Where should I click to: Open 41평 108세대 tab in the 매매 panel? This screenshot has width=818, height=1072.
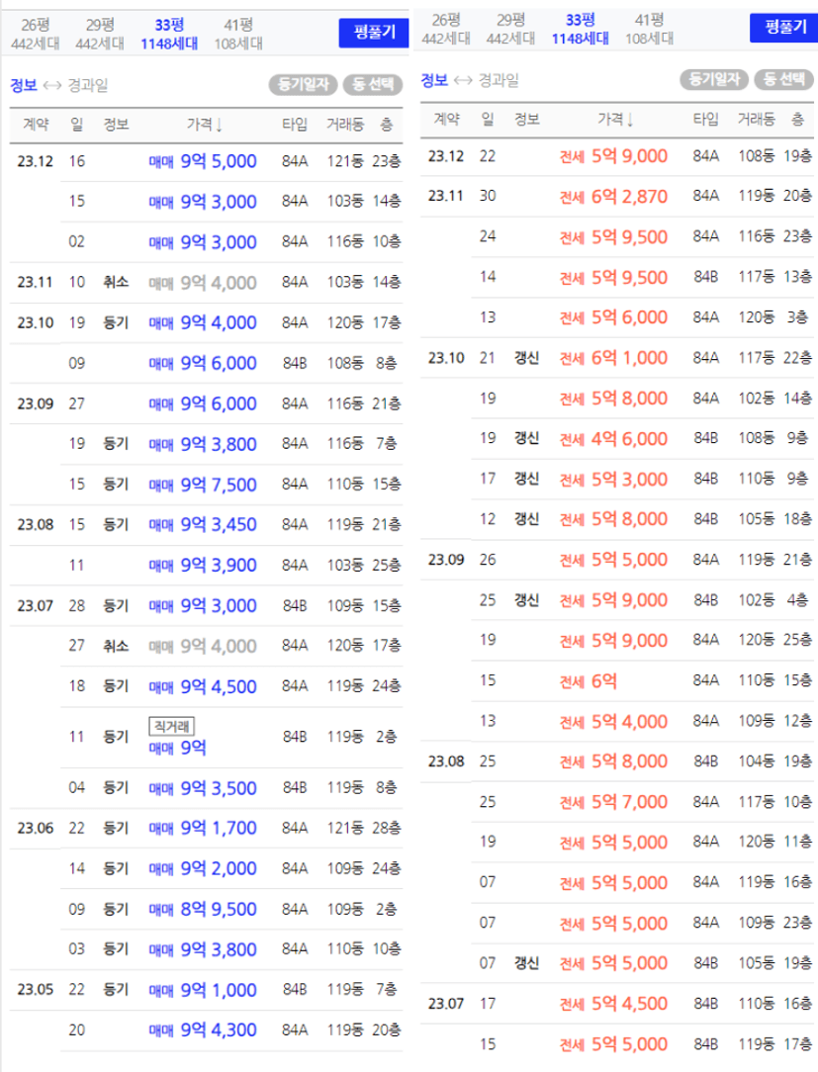point(238,34)
